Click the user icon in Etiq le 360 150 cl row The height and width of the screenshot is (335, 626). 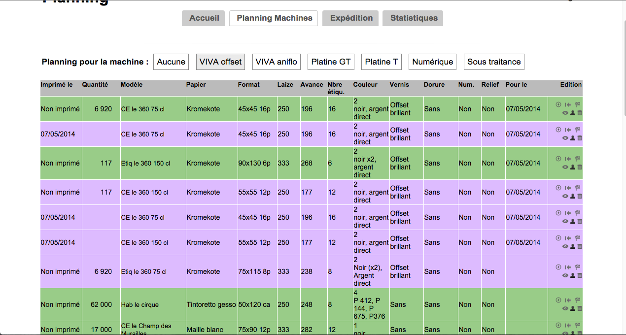[x=572, y=167]
